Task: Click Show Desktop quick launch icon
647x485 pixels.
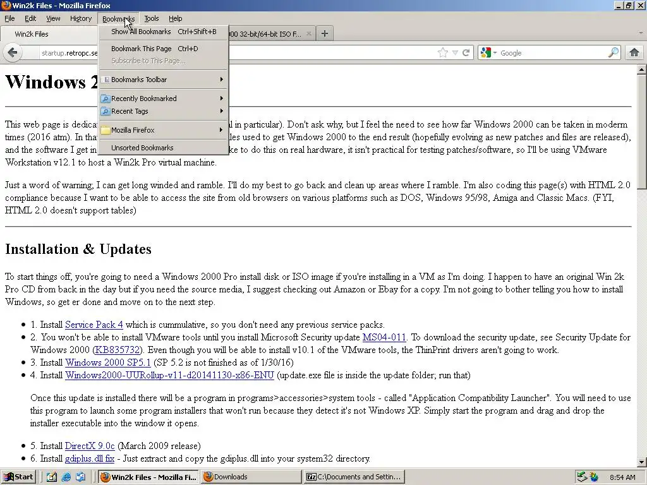Action: point(52,477)
